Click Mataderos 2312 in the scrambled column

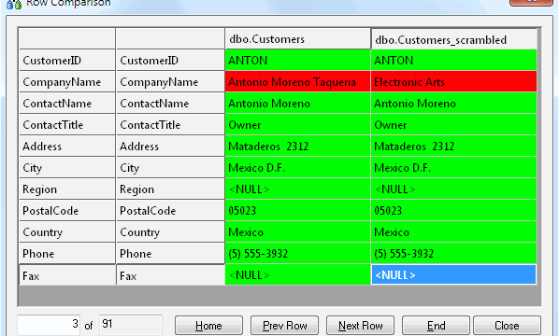point(453,146)
